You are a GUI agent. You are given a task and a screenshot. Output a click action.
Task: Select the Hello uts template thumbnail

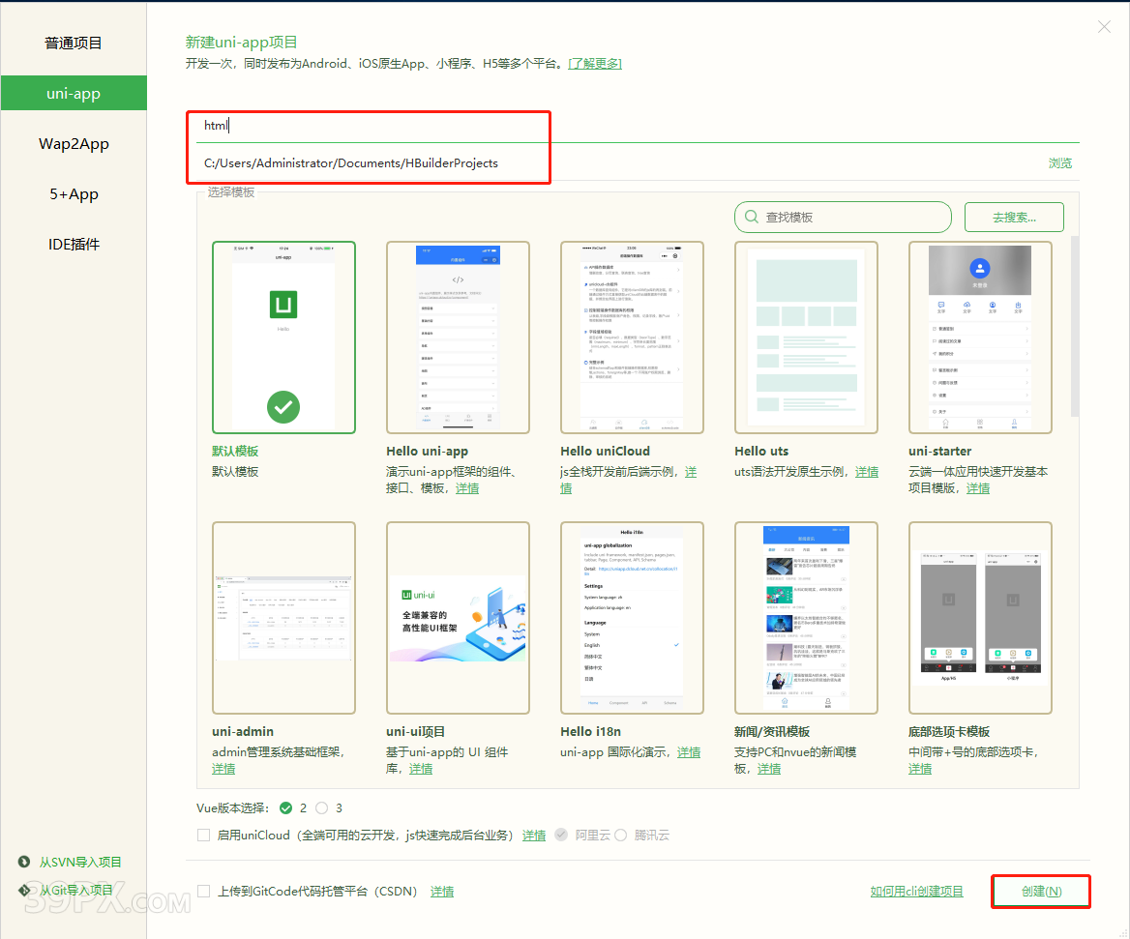[x=807, y=337]
